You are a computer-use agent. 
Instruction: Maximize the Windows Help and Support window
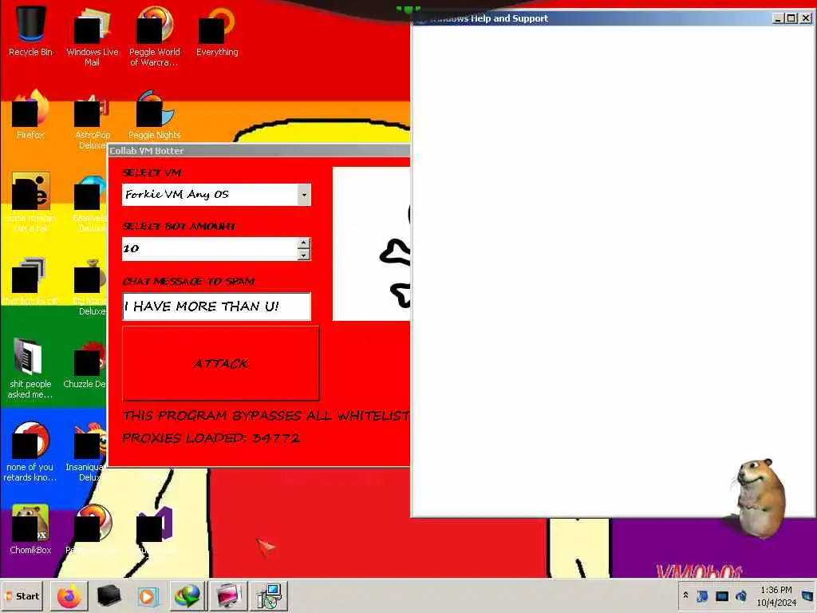pyautogui.click(x=791, y=18)
